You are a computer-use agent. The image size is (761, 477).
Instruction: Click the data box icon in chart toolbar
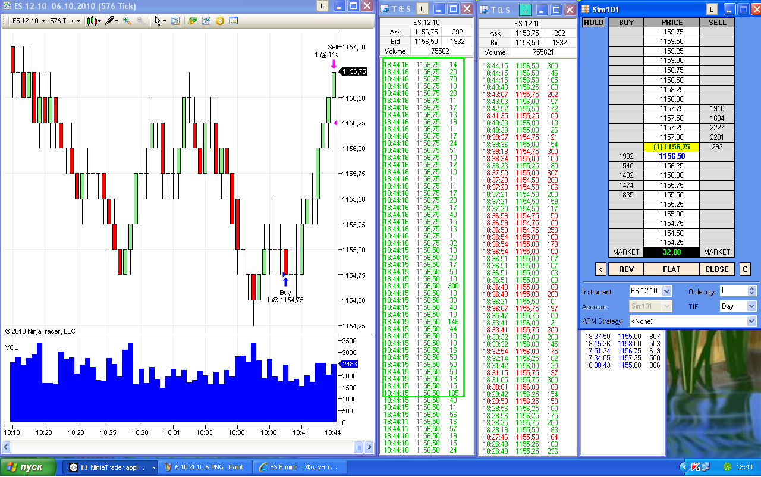(175, 21)
